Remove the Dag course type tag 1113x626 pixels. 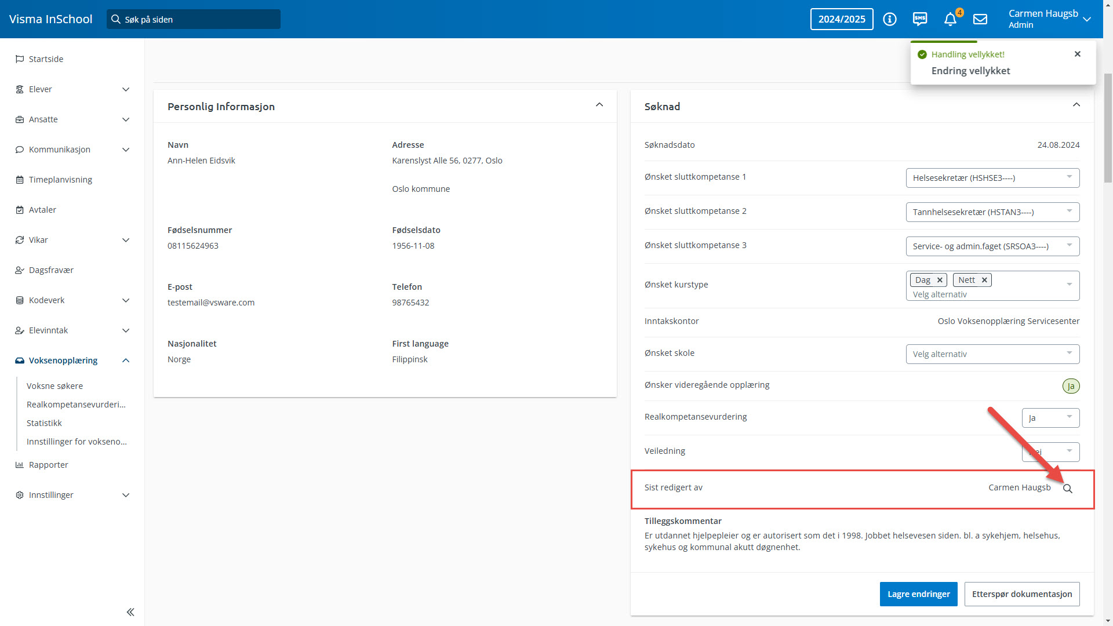[x=940, y=280]
